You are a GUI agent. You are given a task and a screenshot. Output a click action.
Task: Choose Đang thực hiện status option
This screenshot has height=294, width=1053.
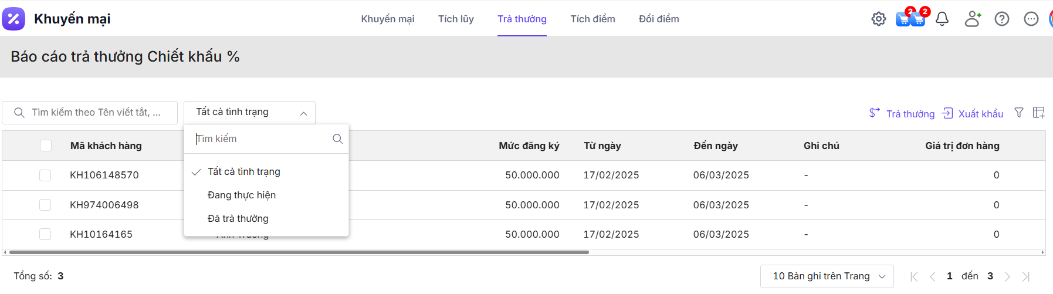coord(242,195)
